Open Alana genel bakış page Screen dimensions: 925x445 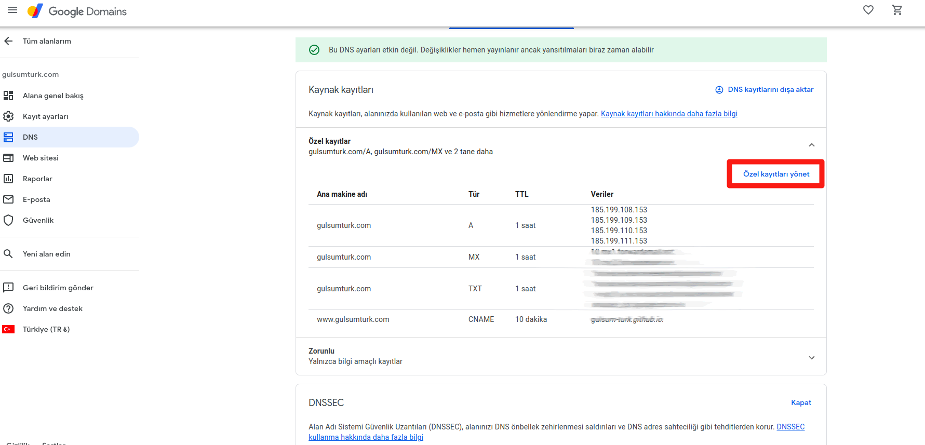click(53, 96)
